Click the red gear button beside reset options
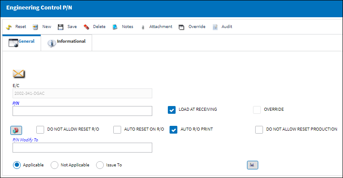This screenshot has height=178, width=343. coord(16,130)
